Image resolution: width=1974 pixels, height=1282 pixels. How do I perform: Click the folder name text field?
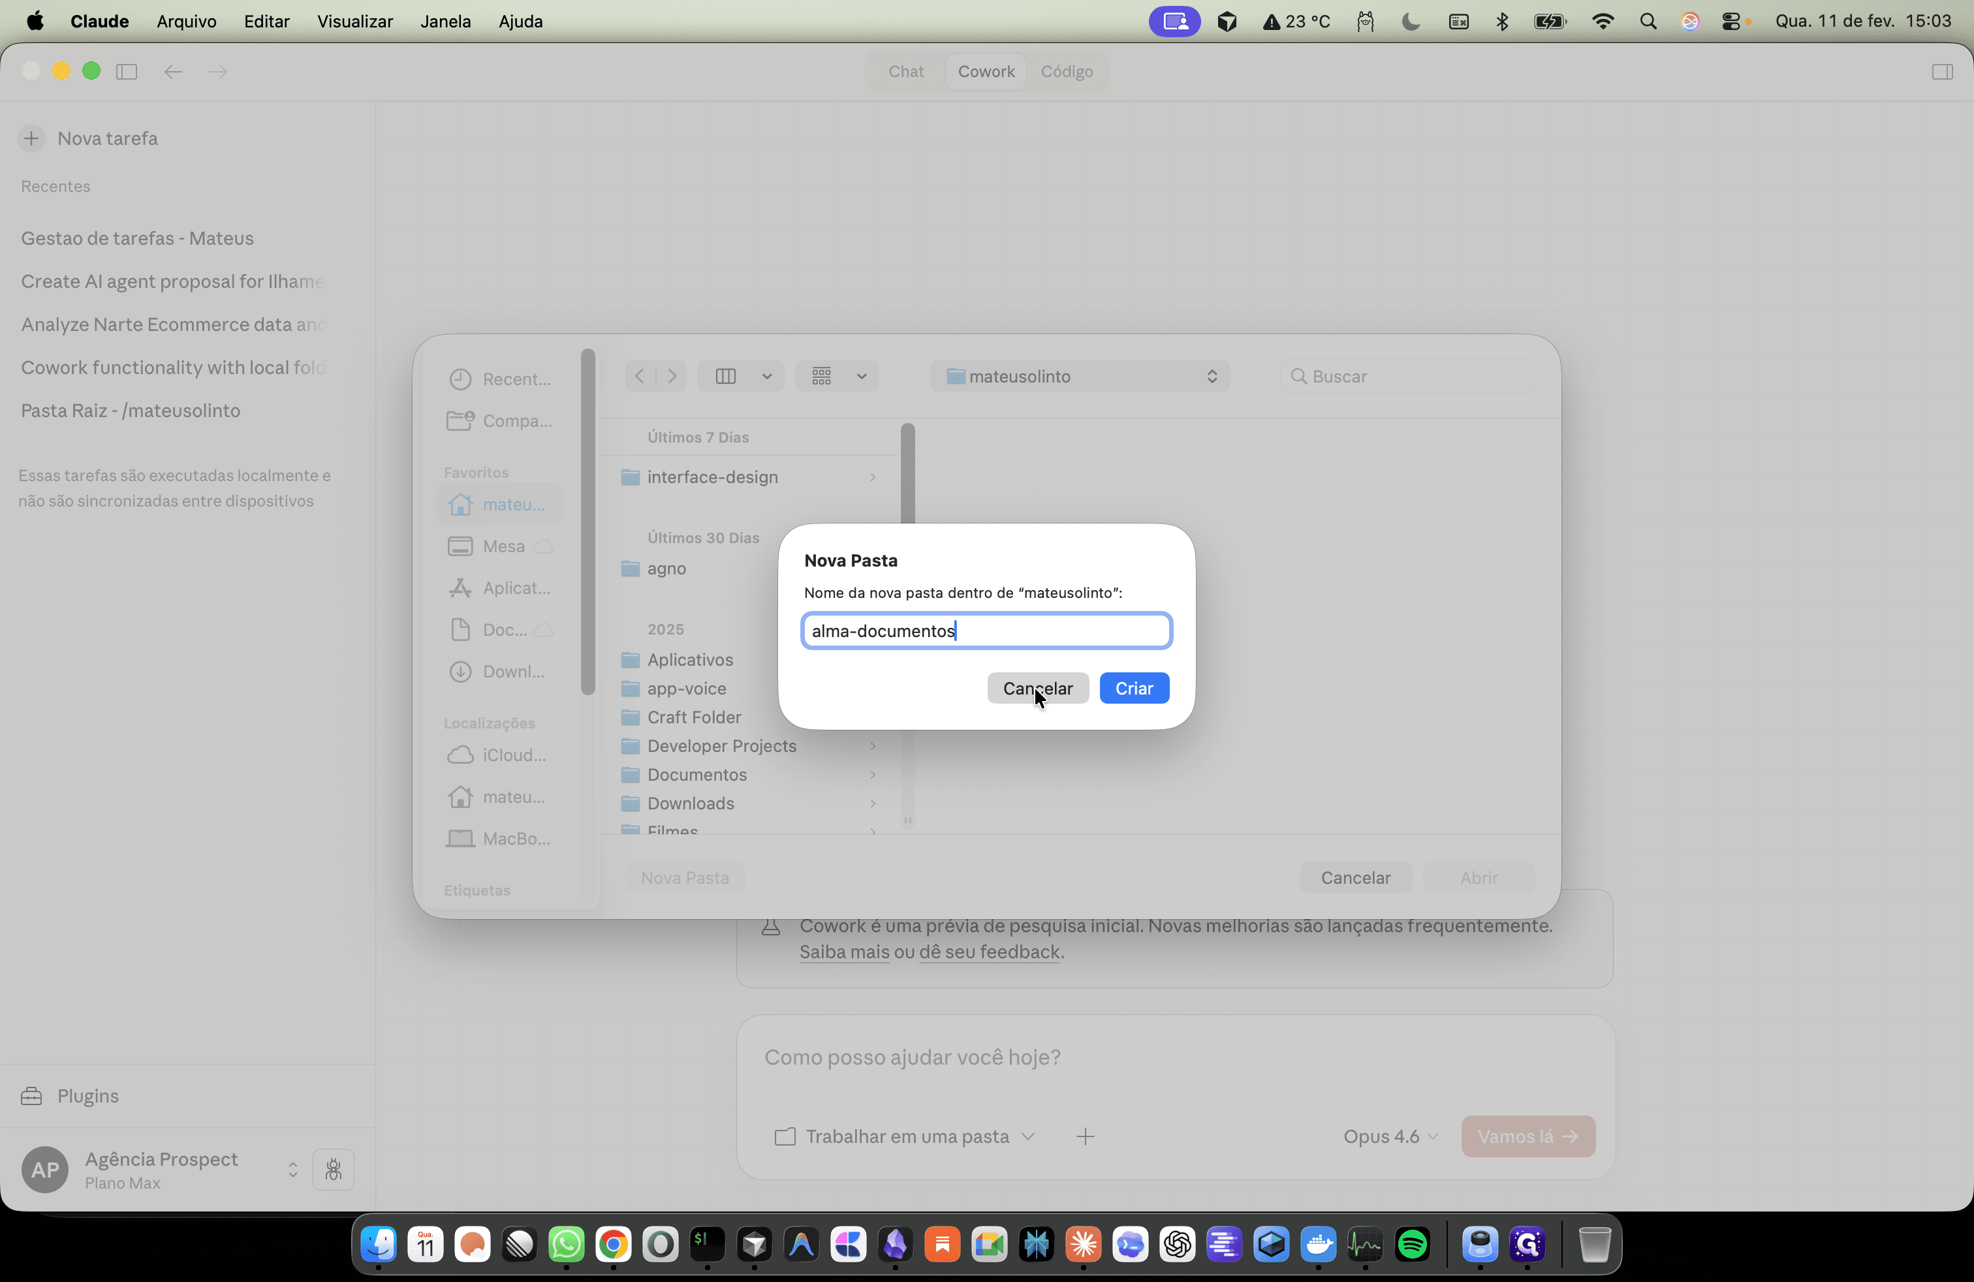pyautogui.click(x=986, y=631)
